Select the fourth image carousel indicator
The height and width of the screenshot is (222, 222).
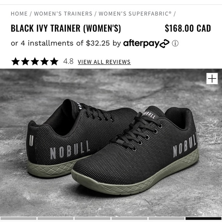pyautogui.click(x=129, y=219)
